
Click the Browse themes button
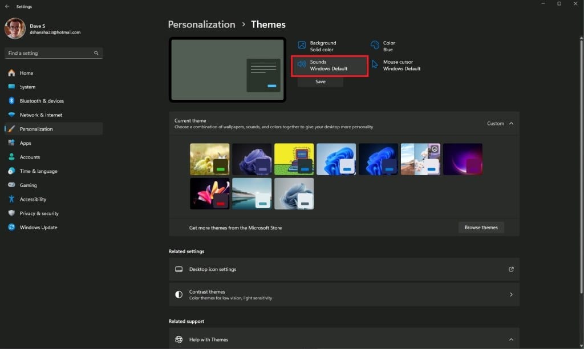(x=481, y=227)
